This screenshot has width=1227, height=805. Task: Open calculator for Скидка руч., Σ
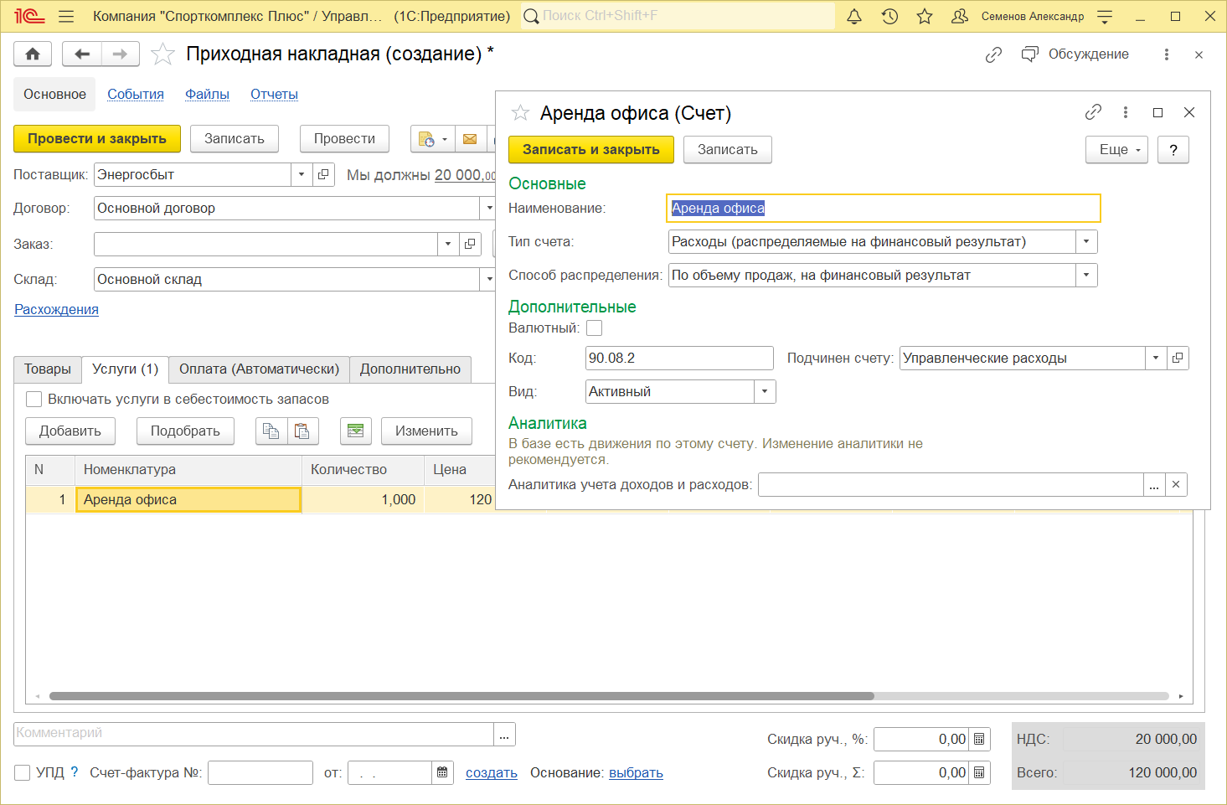[x=979, y=773]
